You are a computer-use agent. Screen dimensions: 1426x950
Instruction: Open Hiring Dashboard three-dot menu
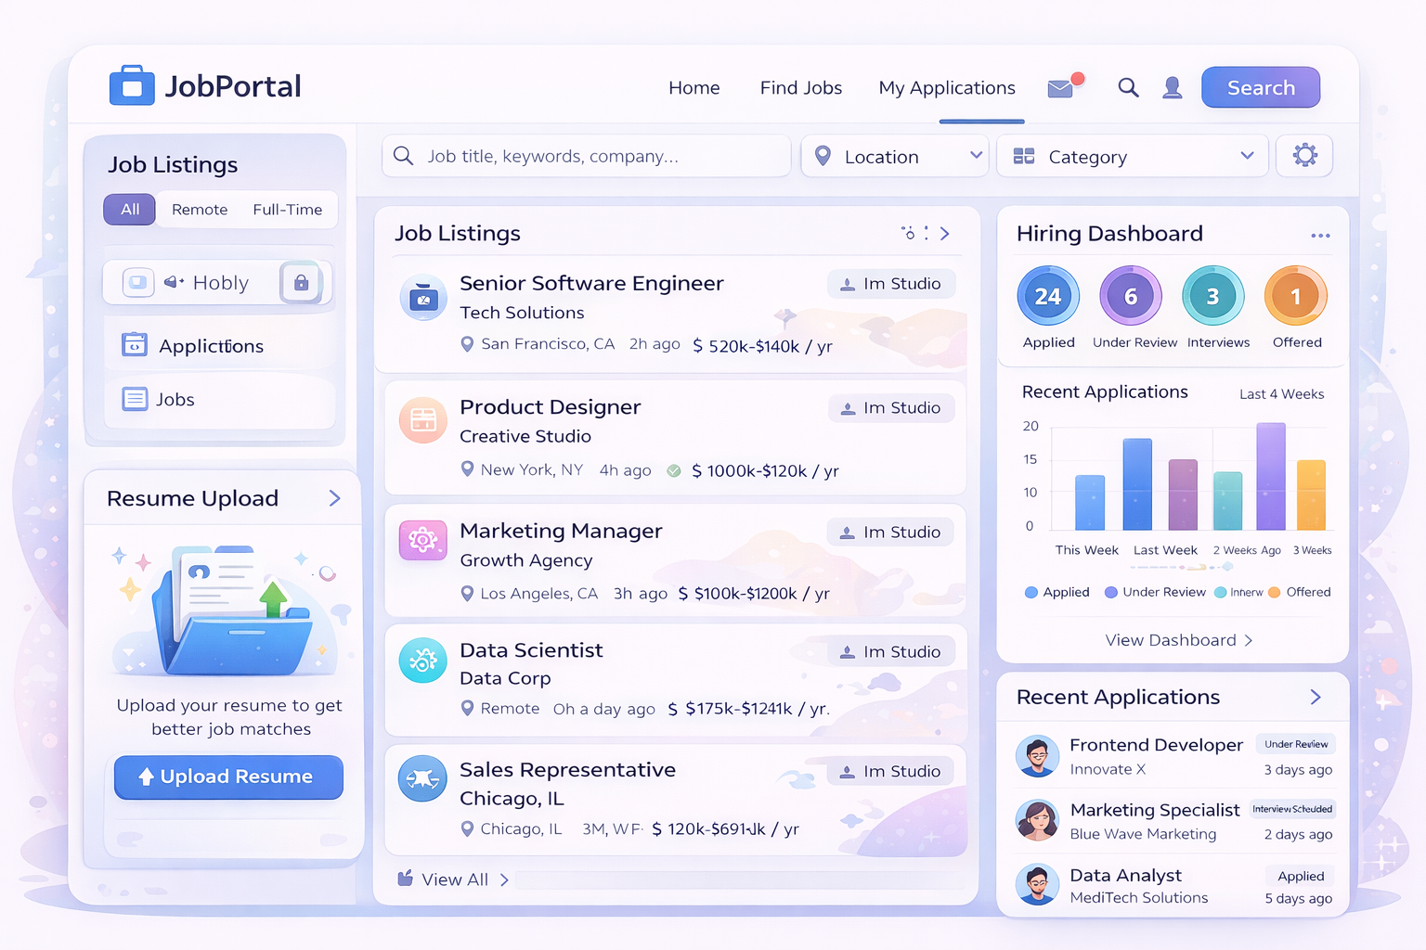[x=1320, y=236]
